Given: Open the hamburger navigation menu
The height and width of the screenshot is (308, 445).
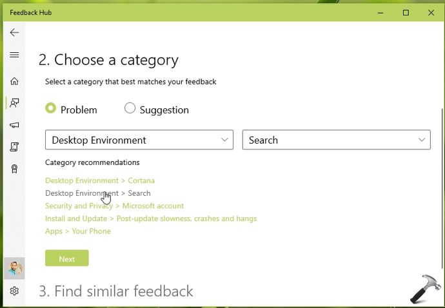Looking at the screenshot, I should coord(14,55).
